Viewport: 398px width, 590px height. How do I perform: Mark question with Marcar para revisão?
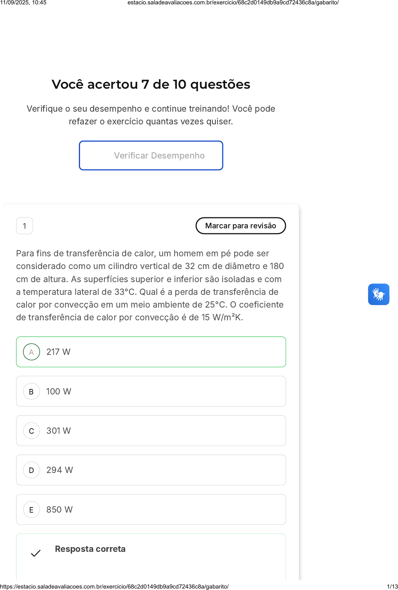241,226
